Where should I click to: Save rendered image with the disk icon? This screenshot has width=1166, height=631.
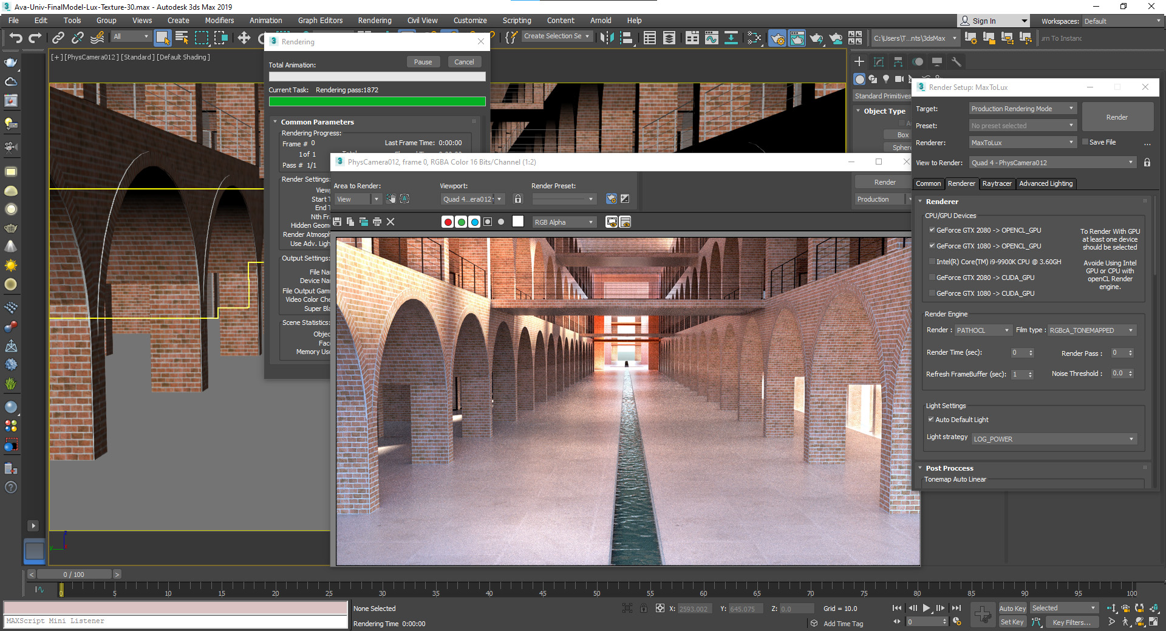click(337, 222)
